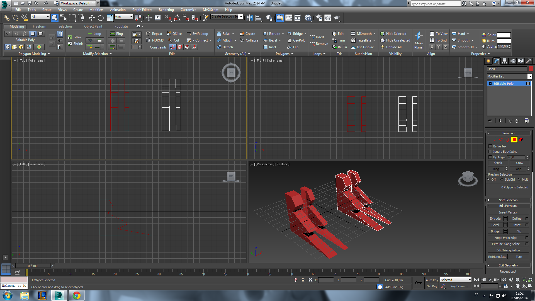535x301 pixels.
Task: Enable the By Vertex checkbox
Action: pos(490,146)
